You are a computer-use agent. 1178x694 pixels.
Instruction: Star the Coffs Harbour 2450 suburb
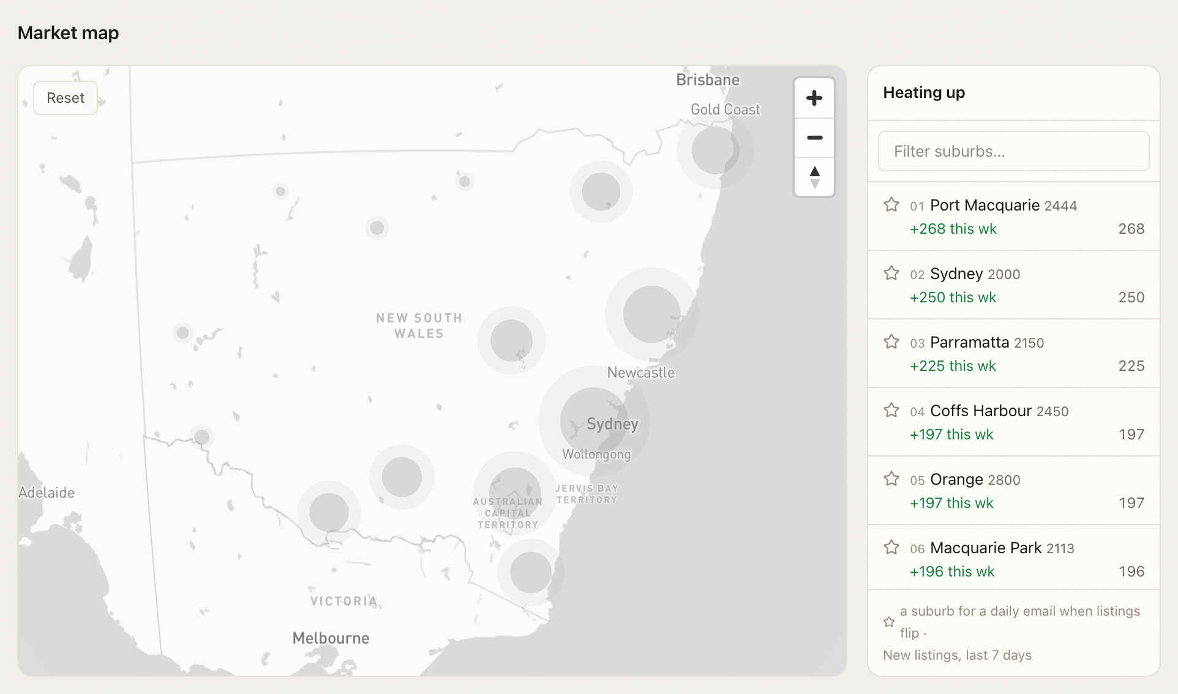click(891, 410)
